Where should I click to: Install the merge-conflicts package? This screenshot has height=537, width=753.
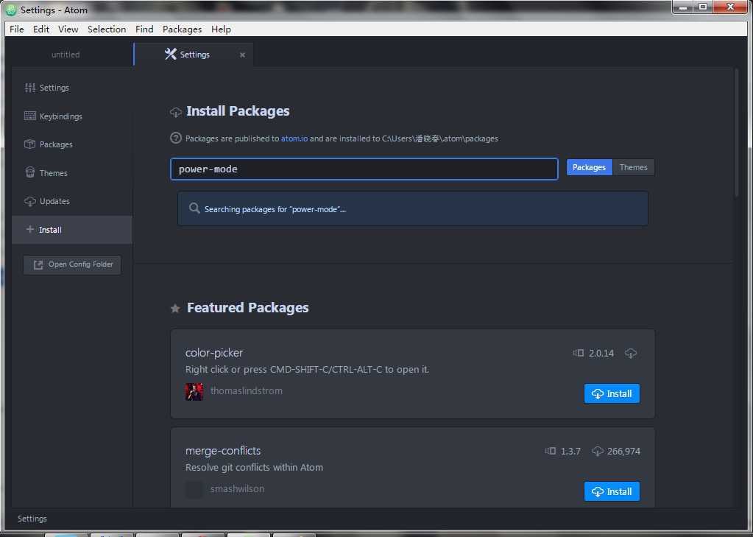pyautogui.click(x=612, y=491)
